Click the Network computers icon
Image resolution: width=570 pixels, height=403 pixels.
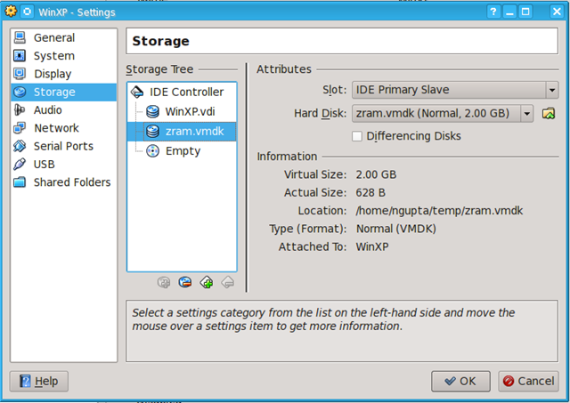pos(20,128)
